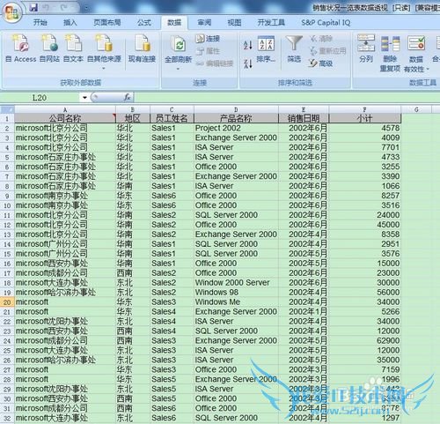This screenshot has width=440, height=424.
Task: Switch to the 审阅 tab
Action: (204, 23)
